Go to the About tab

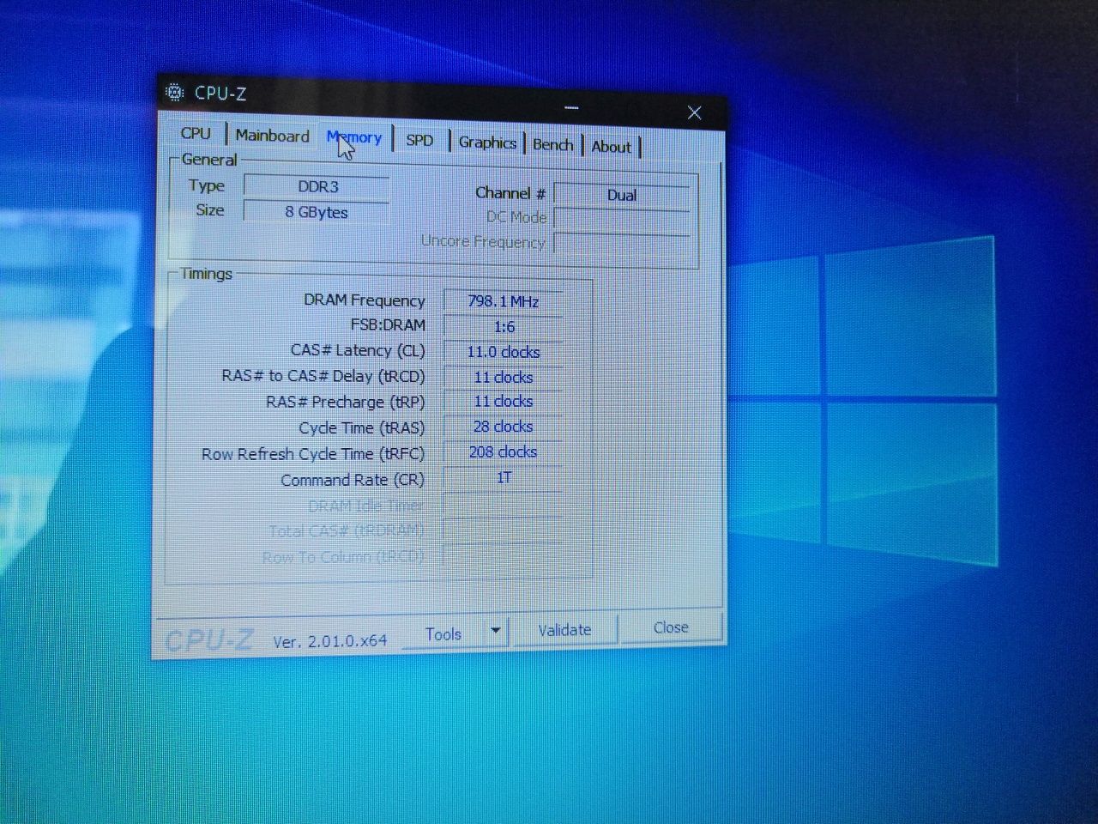[x=612, y=147]
